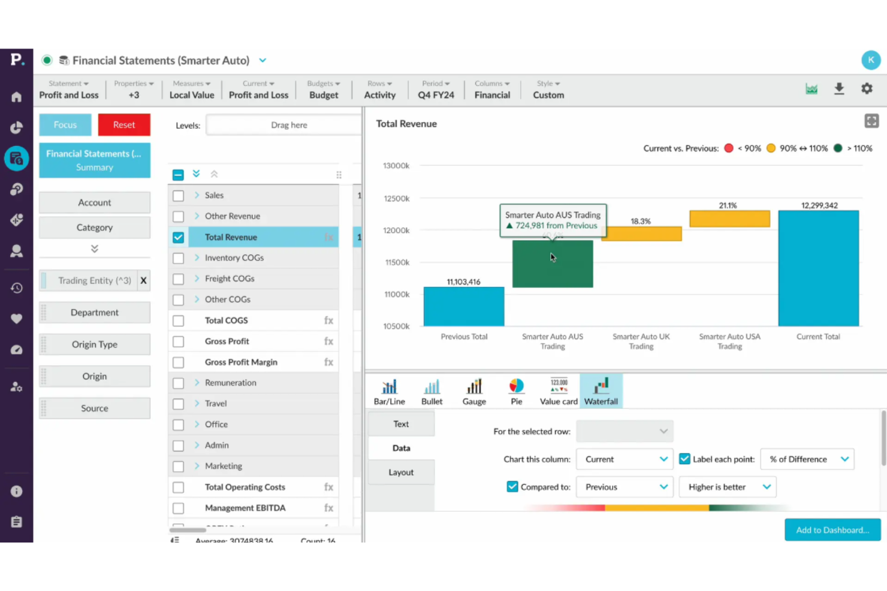Open the pie chart analytics sidebar icon
Image resolution: width=887 pixels, height=591 pixels.
(x=16, y=128)
